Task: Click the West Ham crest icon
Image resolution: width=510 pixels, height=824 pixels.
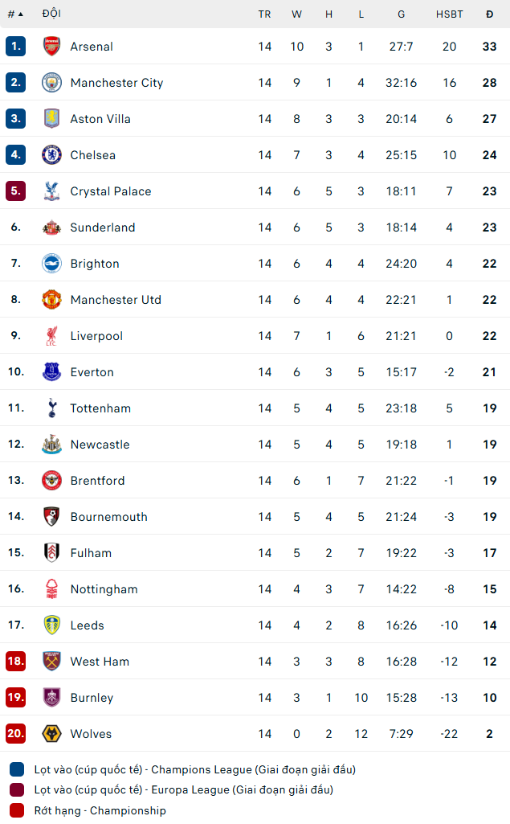Action: [51, 662]
